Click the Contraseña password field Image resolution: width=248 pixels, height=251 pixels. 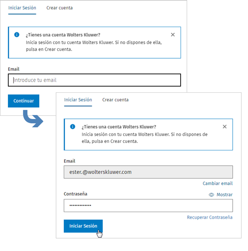(148, 206)
